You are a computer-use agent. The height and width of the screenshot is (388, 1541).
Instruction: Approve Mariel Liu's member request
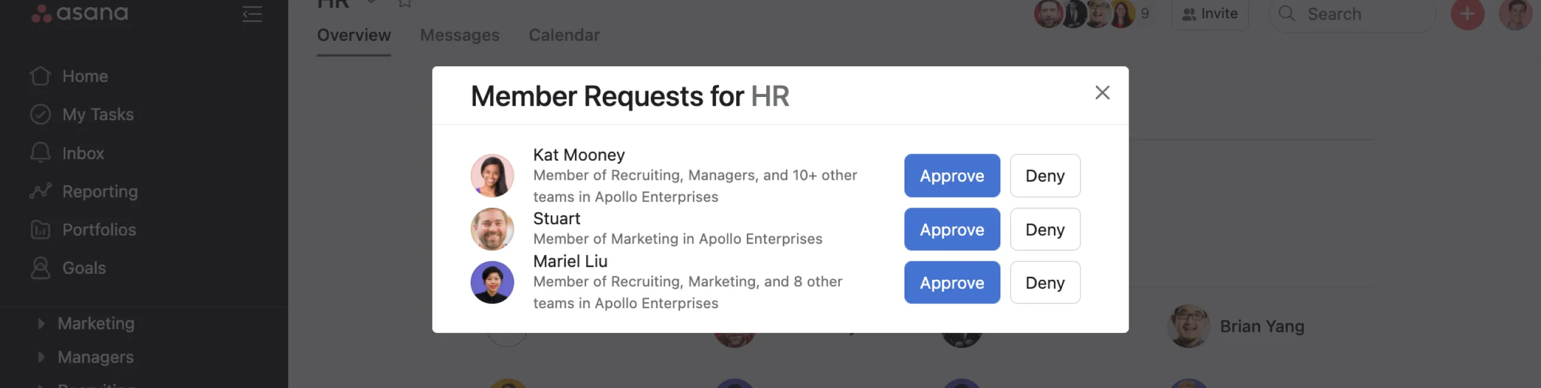coord(951,282)
